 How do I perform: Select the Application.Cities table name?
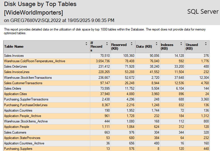click(15, 94)
